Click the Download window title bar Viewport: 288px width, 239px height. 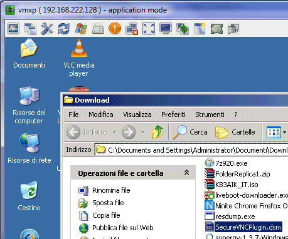click(x=175, y=100)
